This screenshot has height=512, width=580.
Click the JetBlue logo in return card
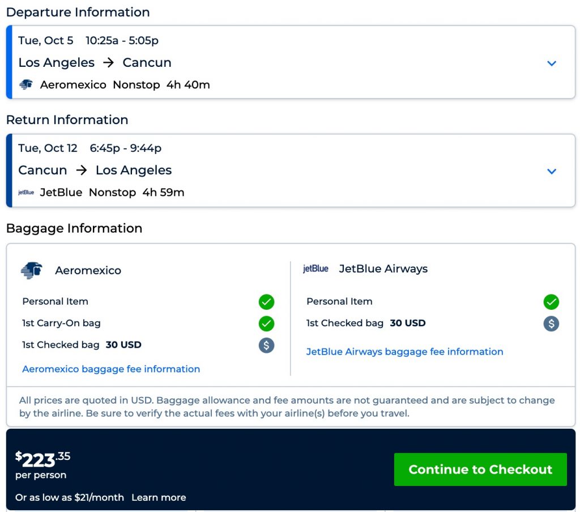(x=26, y=193)
